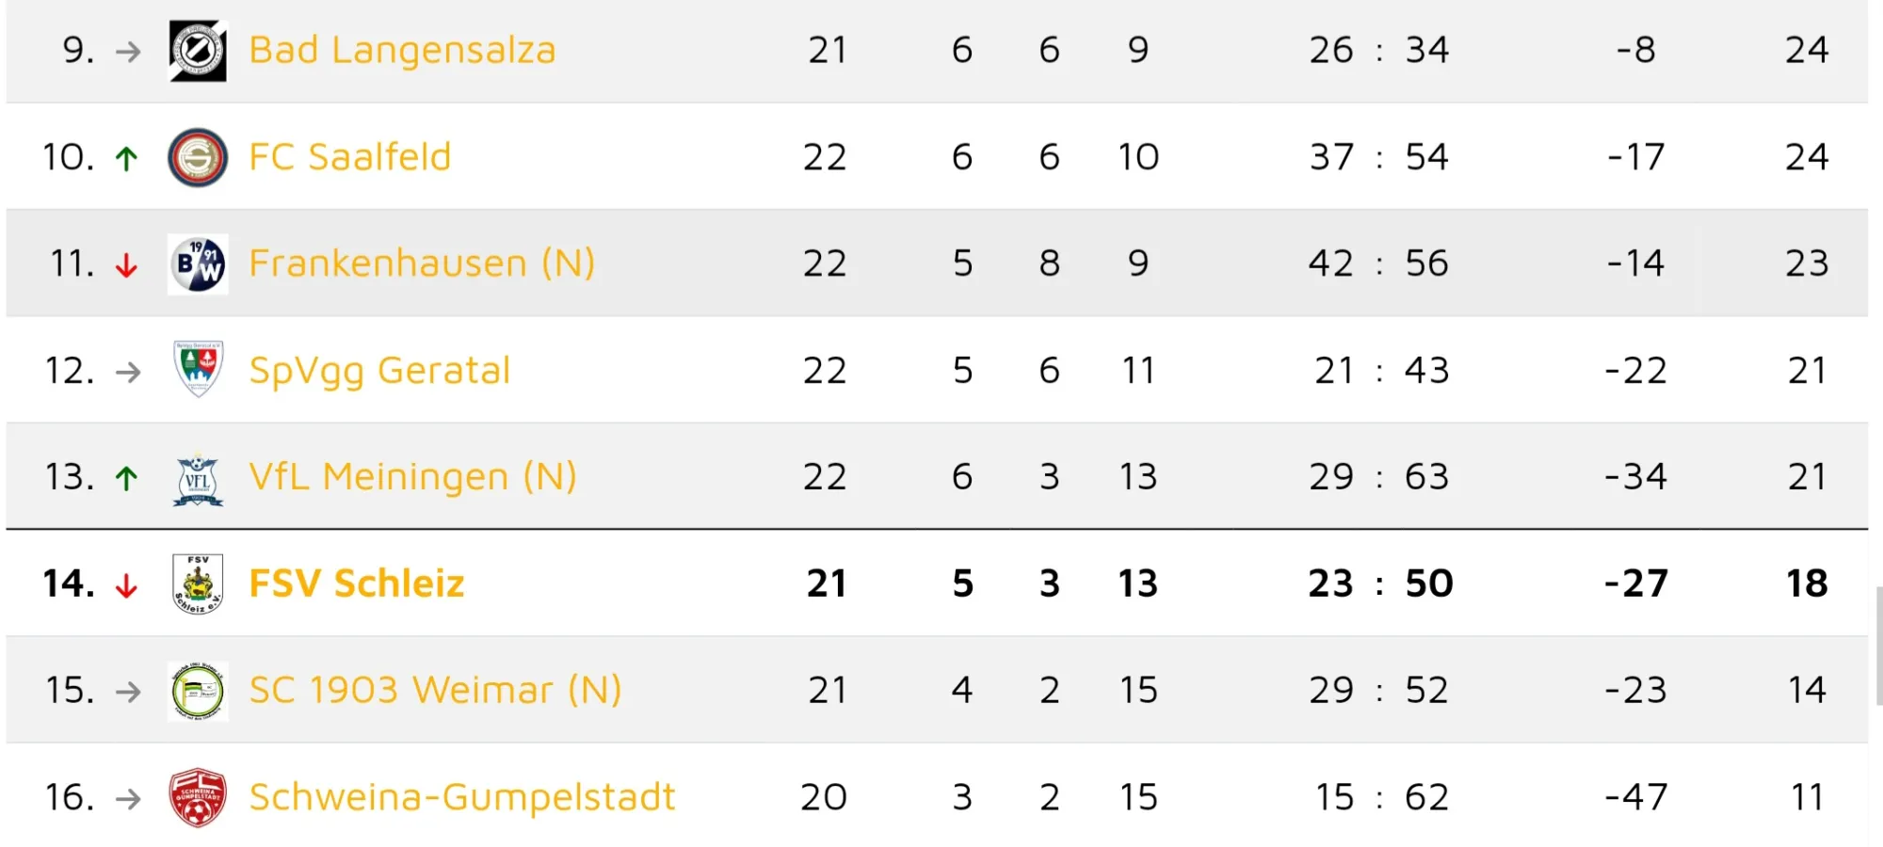The width and height of the screenshot is (1883, 847).
Task: Click the SpVgg Geratal club crest
Action: pyautogui.click(x=198, y=370)
